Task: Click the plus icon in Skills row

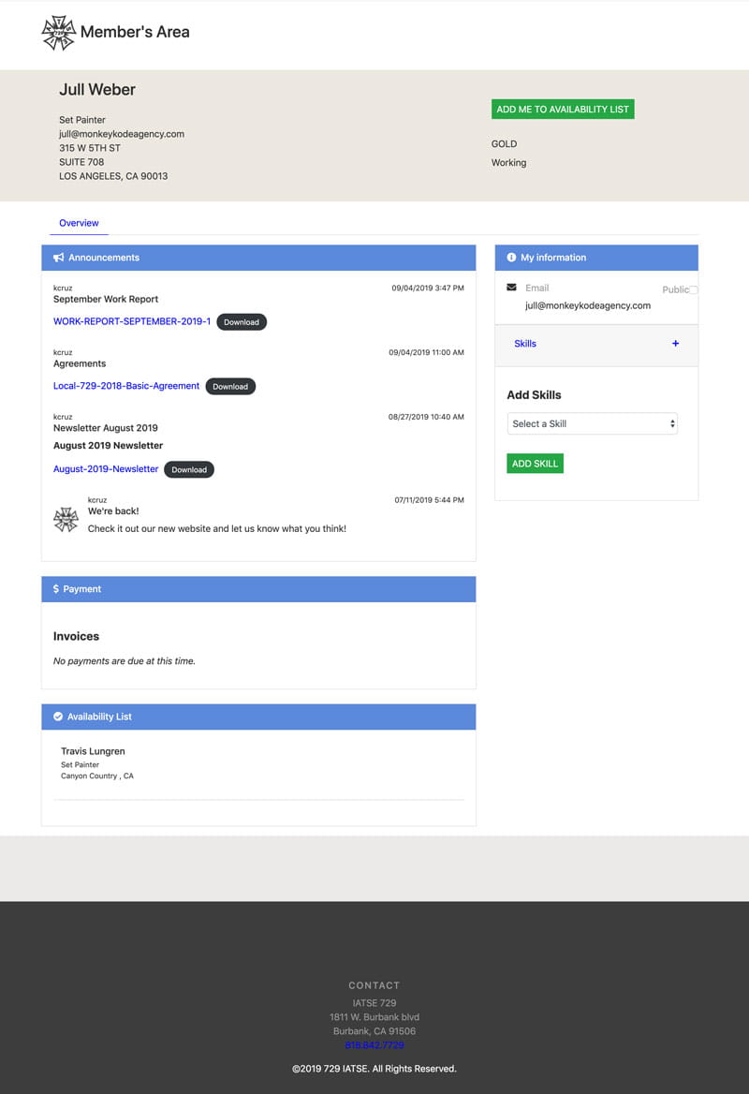Action: point(675,344)
